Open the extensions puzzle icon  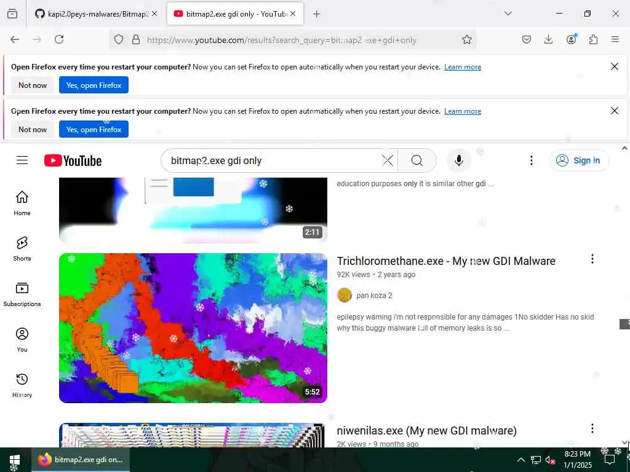594,39
